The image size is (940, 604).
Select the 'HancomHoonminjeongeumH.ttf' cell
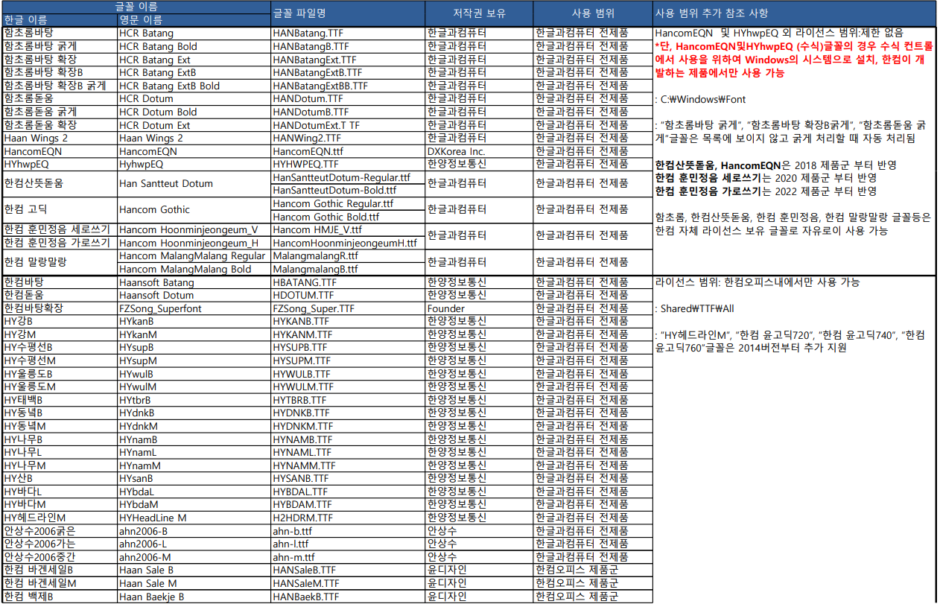[348, 243]
